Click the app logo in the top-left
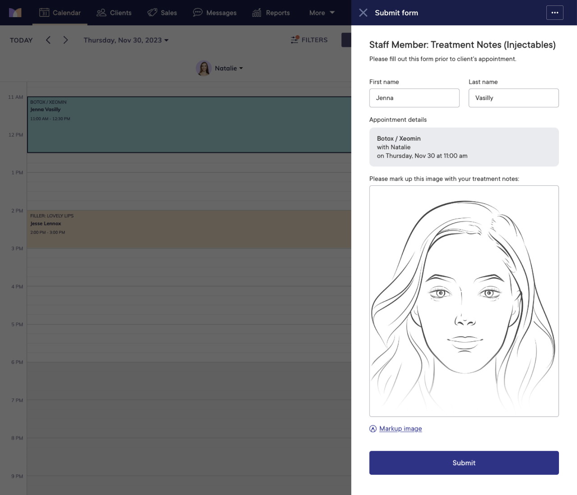The width and height of the screenshot is (577, 495). click(x=15, y=13)
